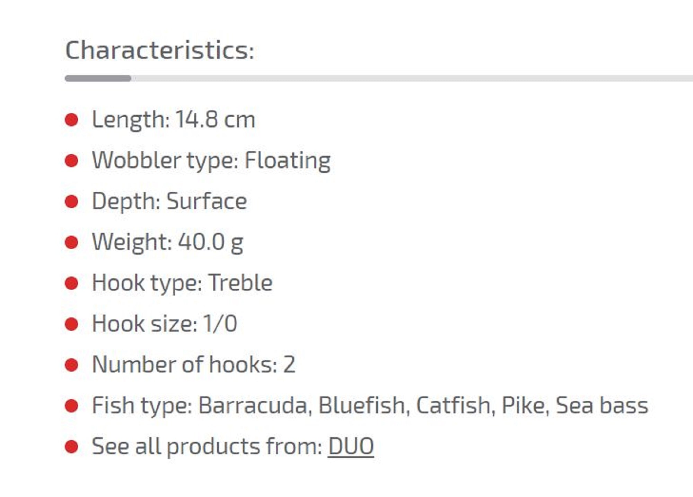
Task: Click the DUO brand link
Action: (x=351, y=446)
